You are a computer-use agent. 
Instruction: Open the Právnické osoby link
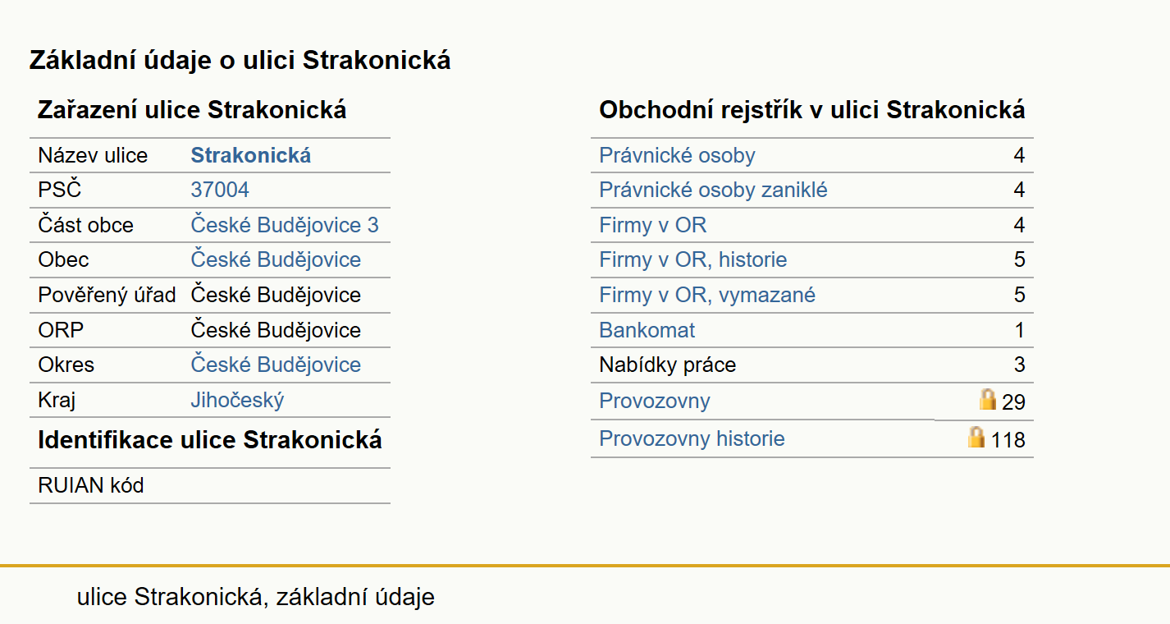[x=677, y=155]
